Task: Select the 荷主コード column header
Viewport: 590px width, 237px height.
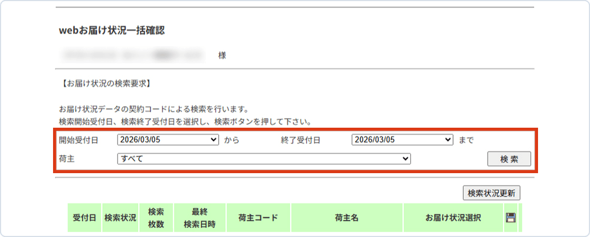Action: (x=258, y=218)
